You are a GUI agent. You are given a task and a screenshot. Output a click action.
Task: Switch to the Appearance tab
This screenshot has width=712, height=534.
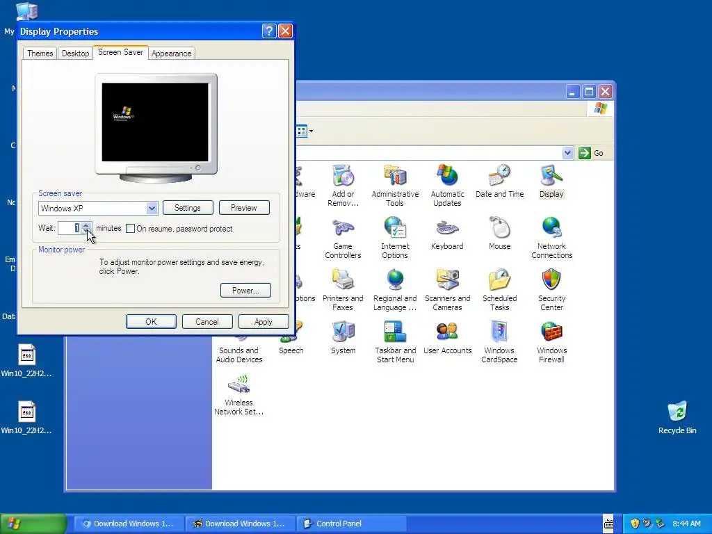171,53
